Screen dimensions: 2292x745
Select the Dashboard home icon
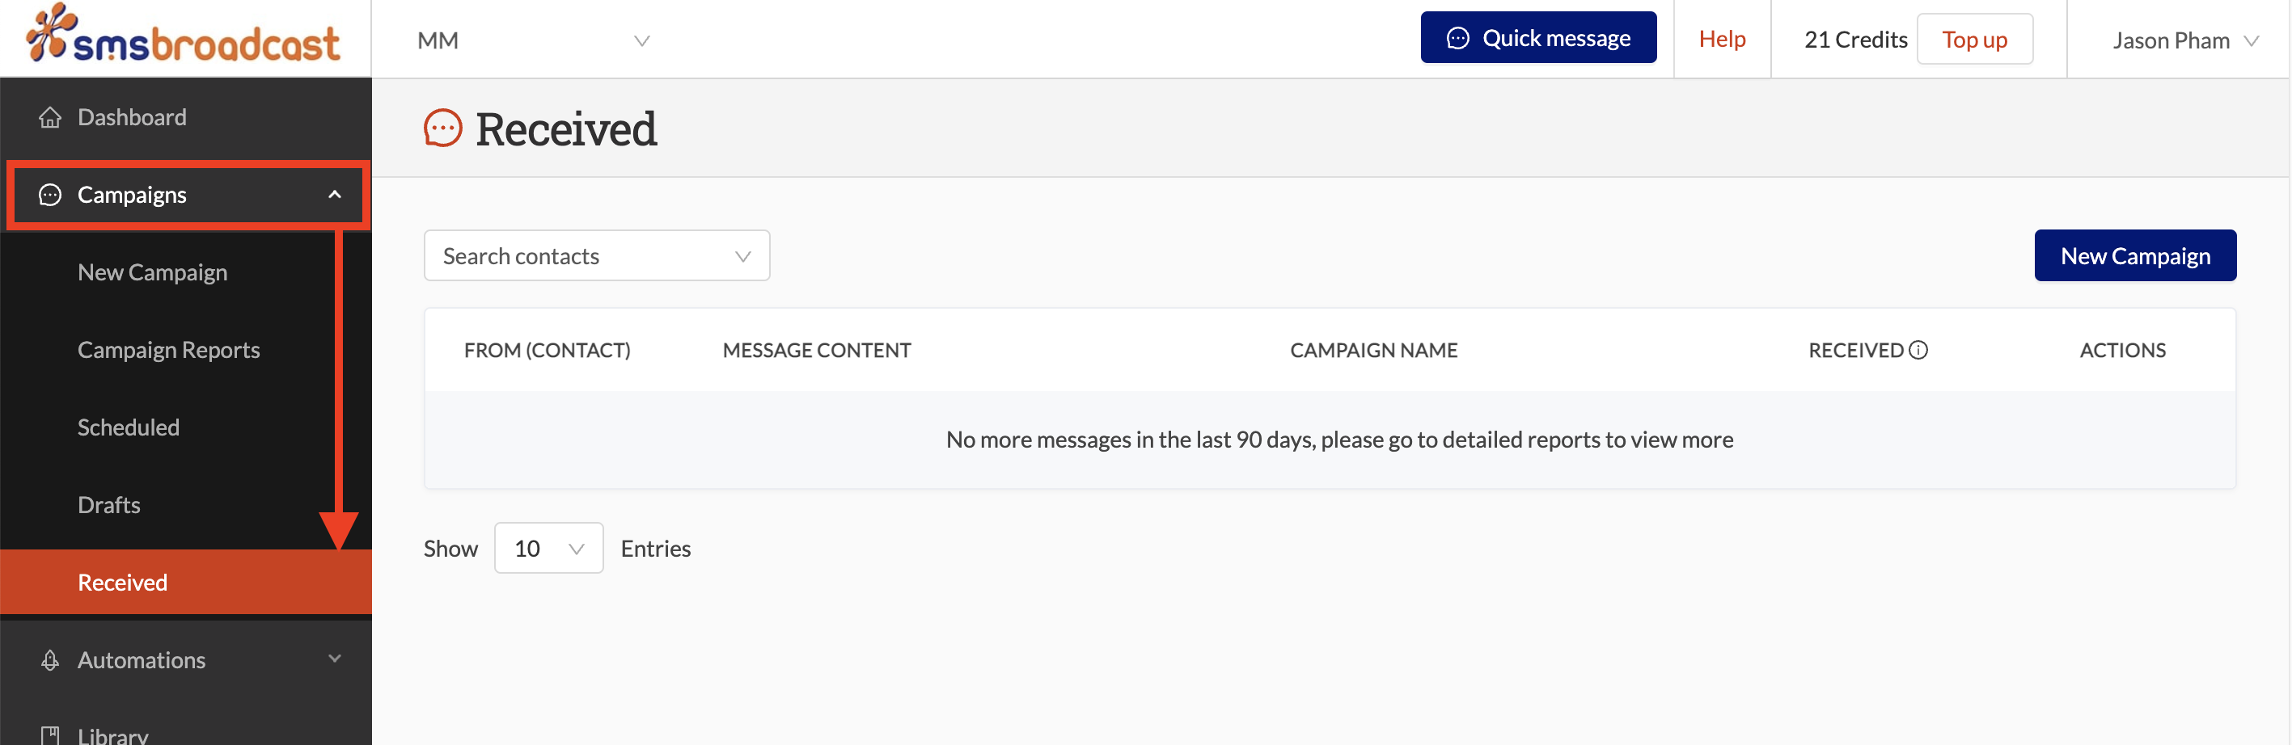[x=50, y=116]
